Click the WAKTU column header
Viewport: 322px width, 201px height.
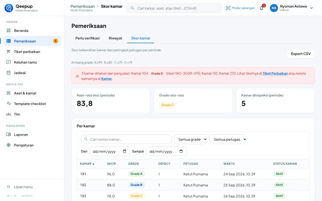click(x=229, y=164)
